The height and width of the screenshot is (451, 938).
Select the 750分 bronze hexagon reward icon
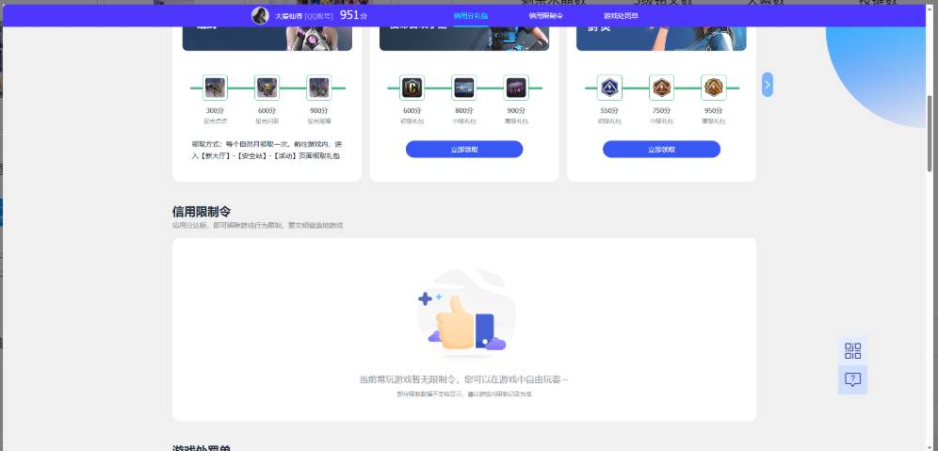click(x=662, y=88)
